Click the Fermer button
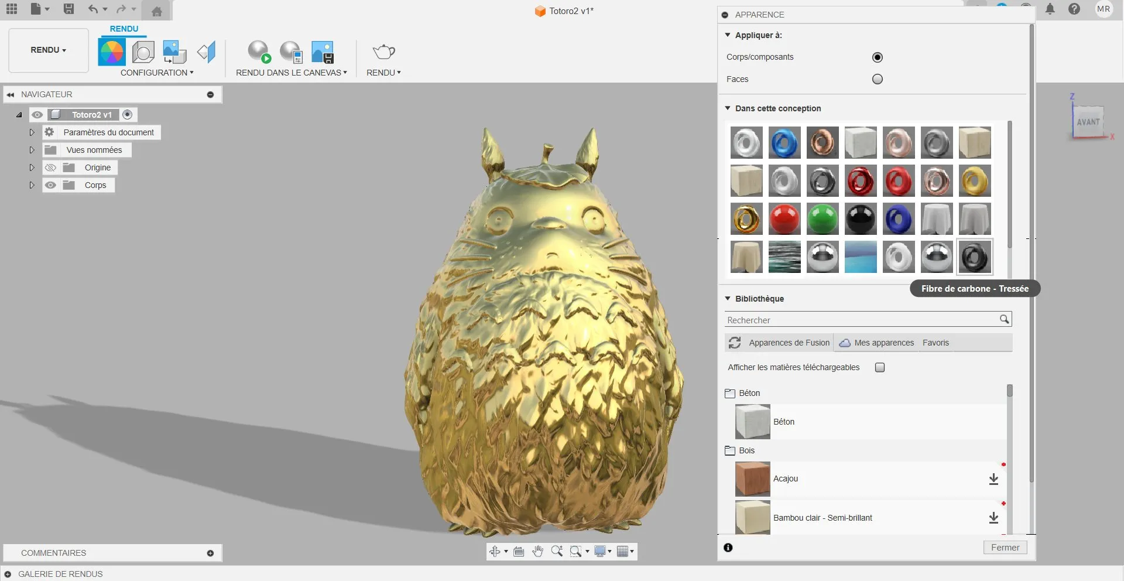1124x581 pixels. pyautogui.click(x=1005, y=548)
